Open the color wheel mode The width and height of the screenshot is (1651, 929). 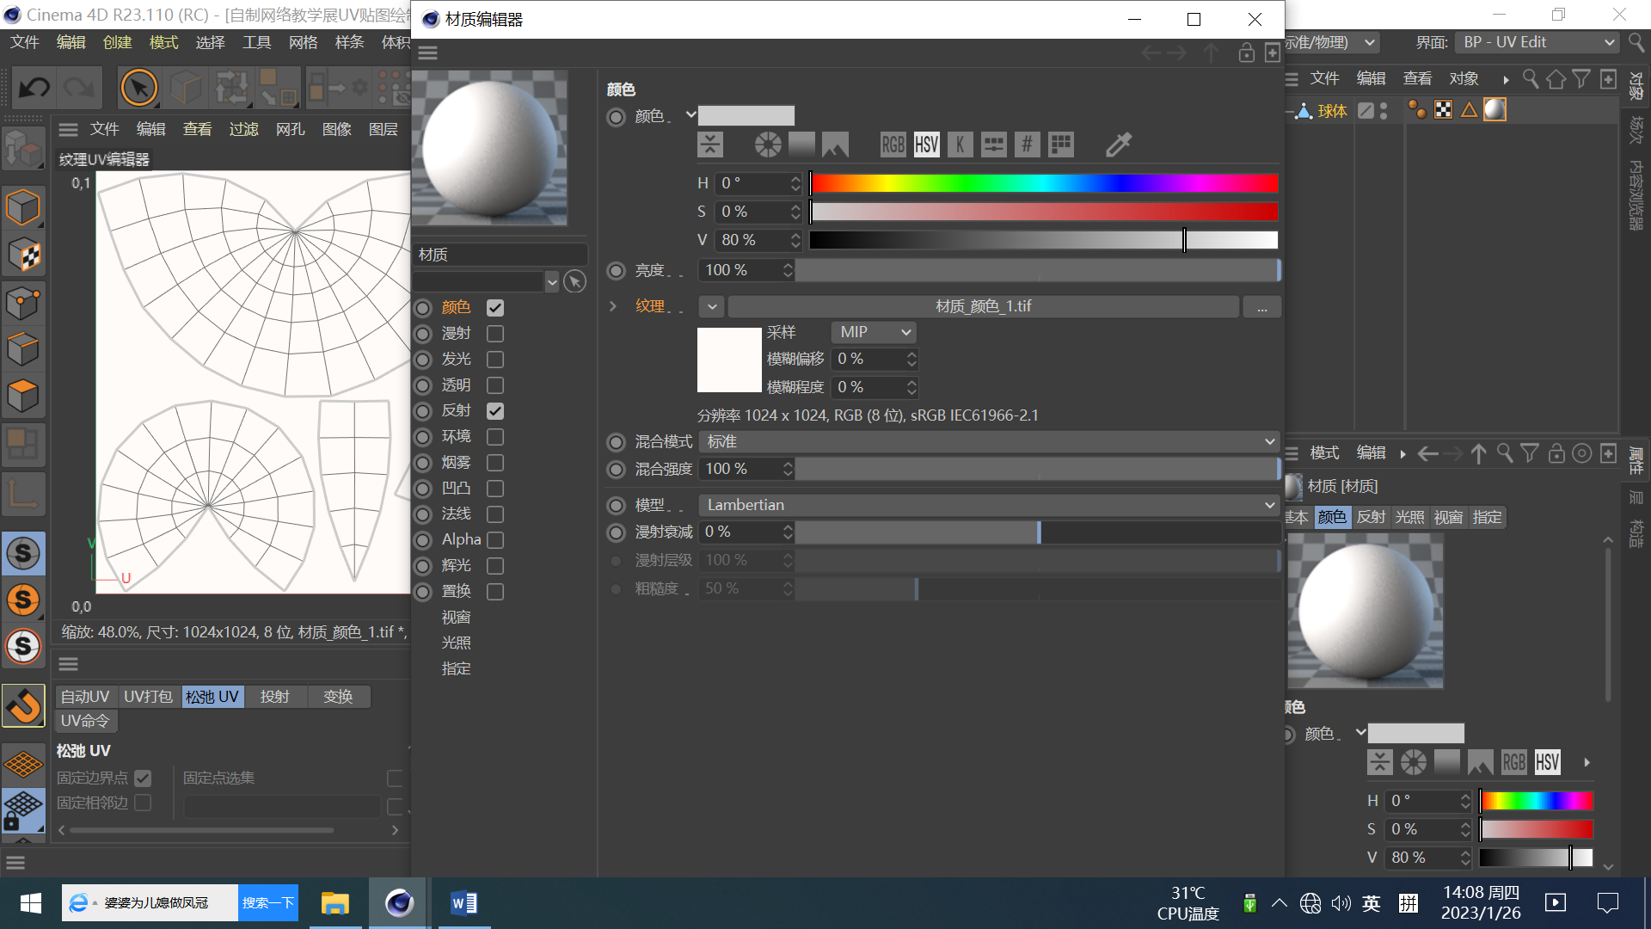[768, 145]
